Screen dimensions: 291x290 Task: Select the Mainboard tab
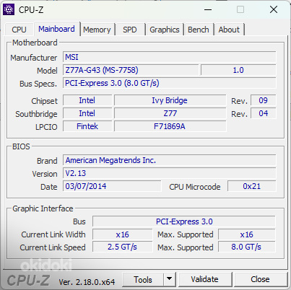[x=57, y=29]
